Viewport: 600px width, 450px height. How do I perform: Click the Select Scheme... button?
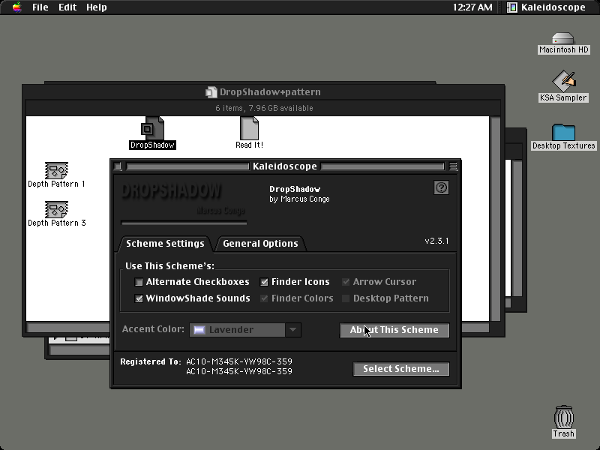(401, 369)
